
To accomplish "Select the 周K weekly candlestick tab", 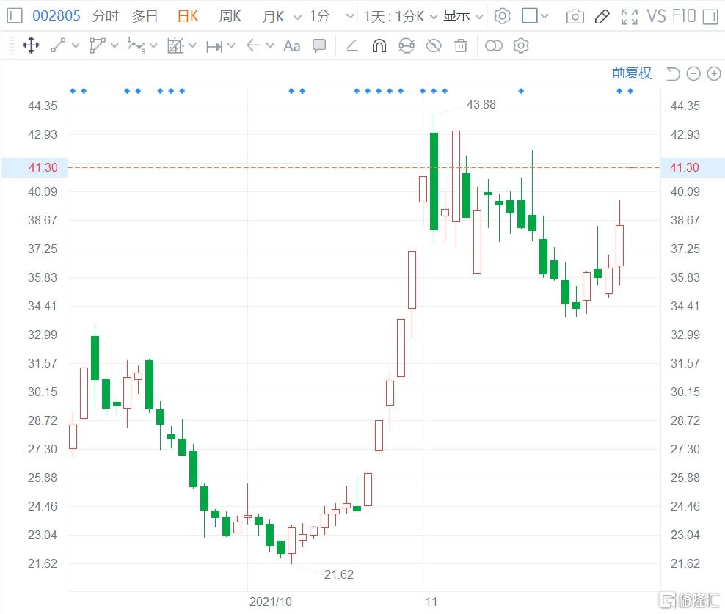I will [x=230, y=16].
